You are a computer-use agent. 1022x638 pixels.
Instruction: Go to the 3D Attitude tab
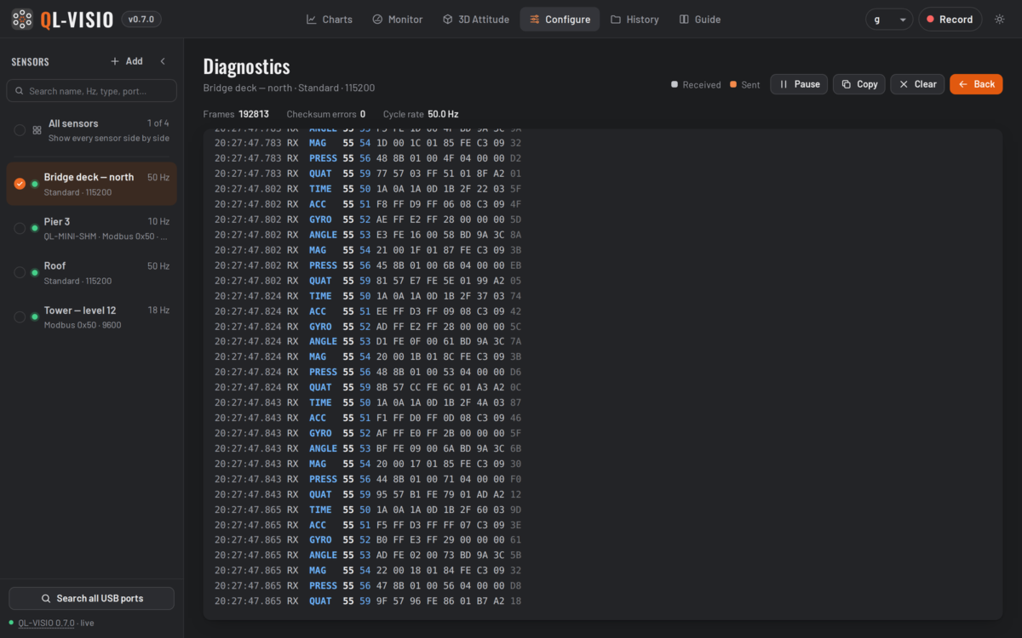(x=475, y=20)
